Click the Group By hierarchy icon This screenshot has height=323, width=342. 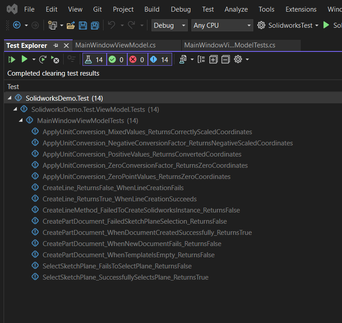click(x=201, y=59)
